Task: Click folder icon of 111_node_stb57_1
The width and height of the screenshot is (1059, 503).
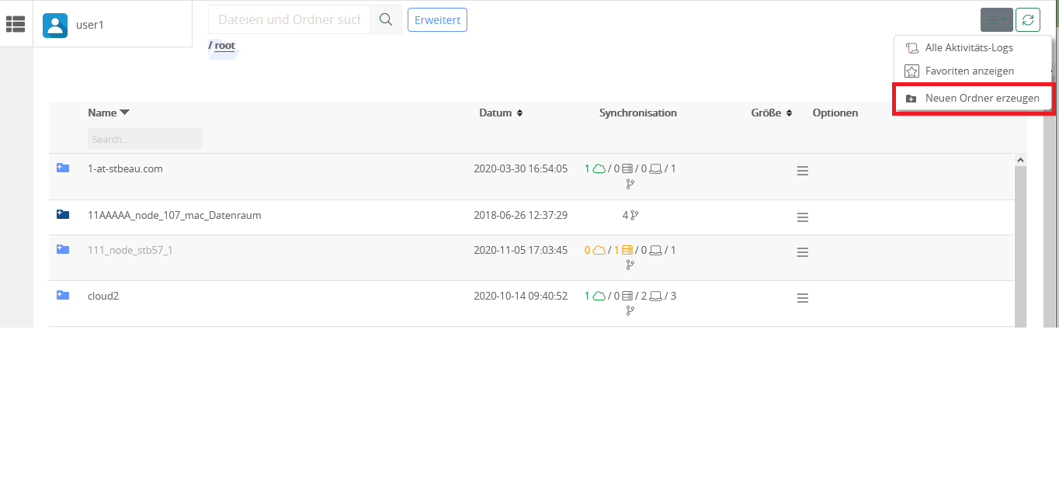Action: click(63, 249)
